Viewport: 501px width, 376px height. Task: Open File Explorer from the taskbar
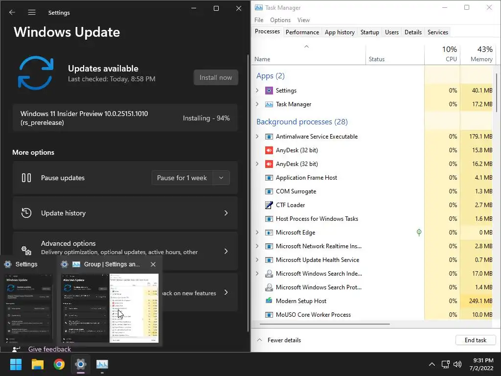(x=37, y=364)
